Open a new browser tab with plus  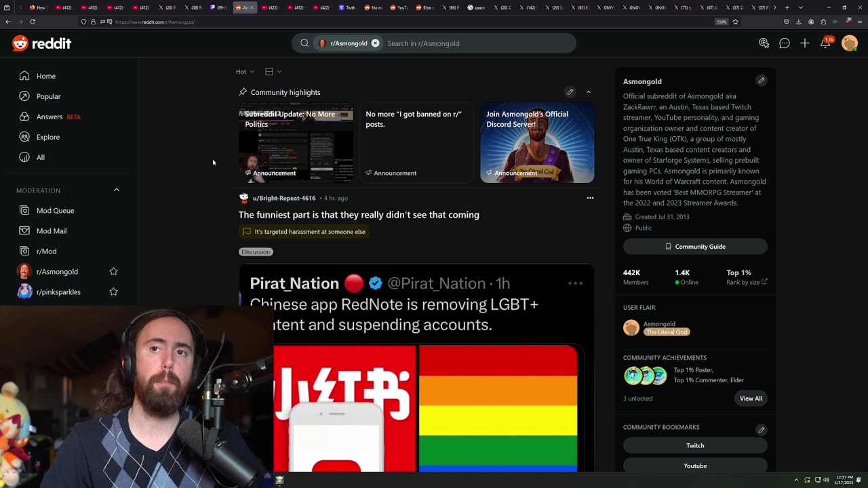(x=787, y=7)
